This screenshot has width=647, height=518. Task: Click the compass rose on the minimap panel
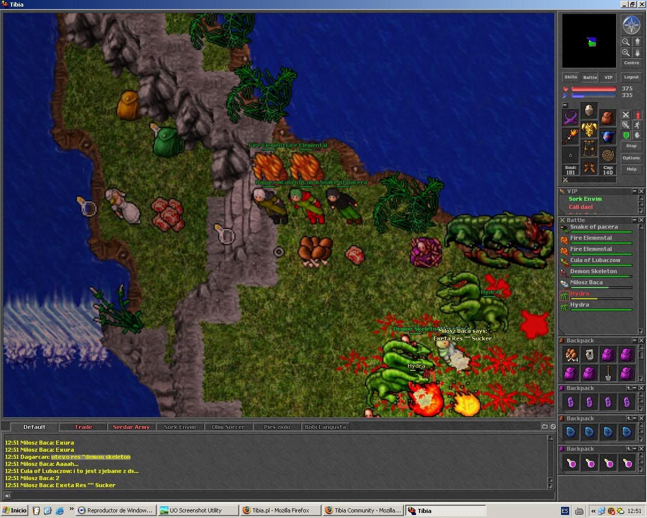(x=631, y=25)
